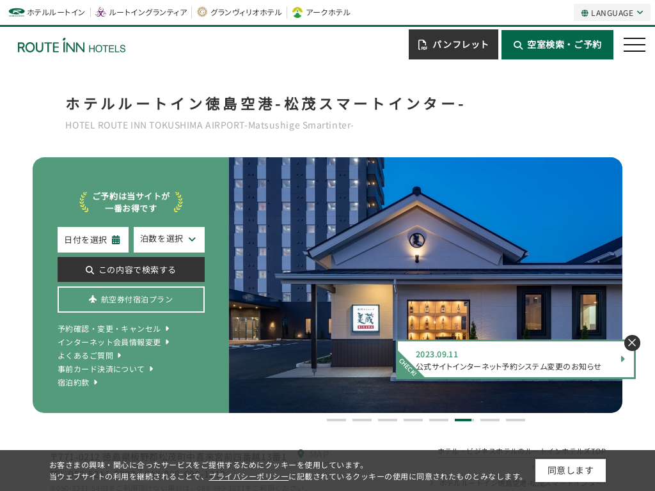Click the Route Inn Grantia purple logo icon
655x491 pixels.
tap(100, 13)
